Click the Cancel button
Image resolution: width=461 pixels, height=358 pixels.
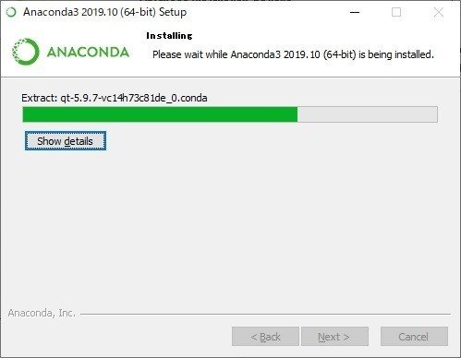[x=414, y=337]
